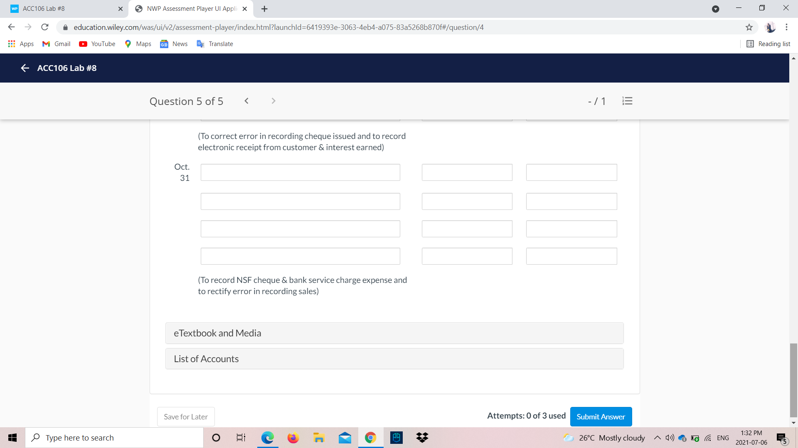The height and width of the screenshot is (448, 798).
Task: Open the Chrome menu (three dots)
Action: coord(786,27)
